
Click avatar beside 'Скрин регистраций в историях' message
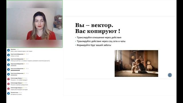(x=9, y=89)
